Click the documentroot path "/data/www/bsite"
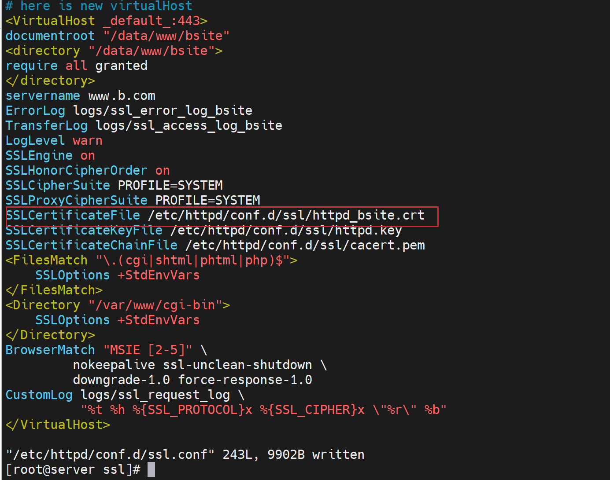This screenshot has width=610, height=480. tap(166, 36)
